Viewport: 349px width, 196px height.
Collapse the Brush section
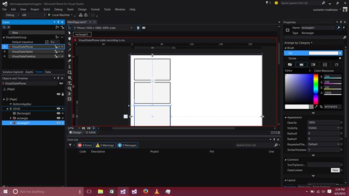coord(286,48)
